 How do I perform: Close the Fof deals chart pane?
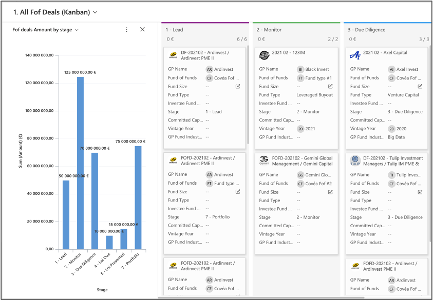[x=142, y=29]
